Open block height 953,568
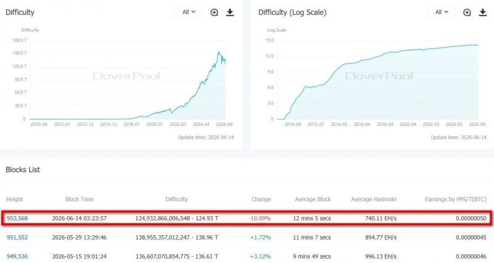 [17, 219]
